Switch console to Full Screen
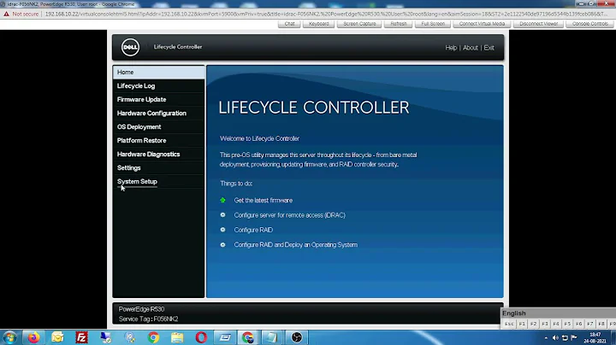The height and width of the screenshot is (345, 616). tap(433, 24)
